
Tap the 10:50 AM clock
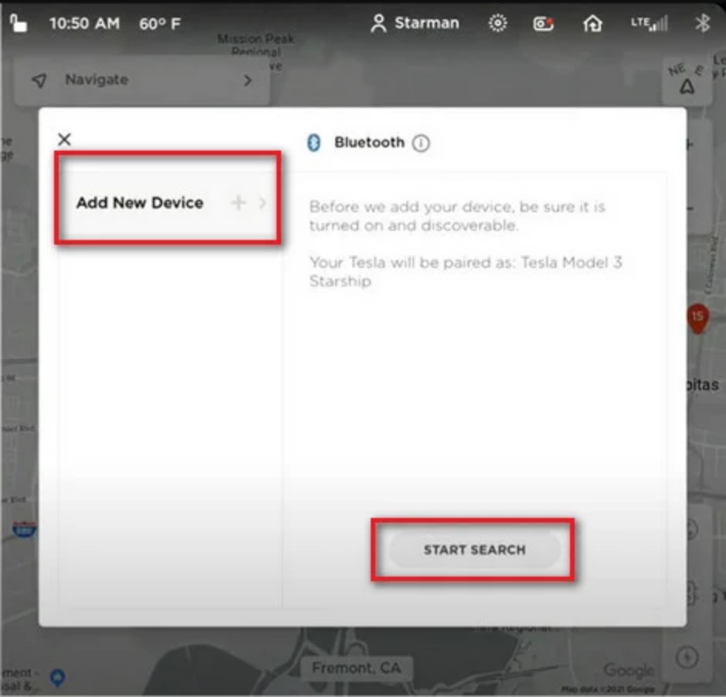pos(85,23)
